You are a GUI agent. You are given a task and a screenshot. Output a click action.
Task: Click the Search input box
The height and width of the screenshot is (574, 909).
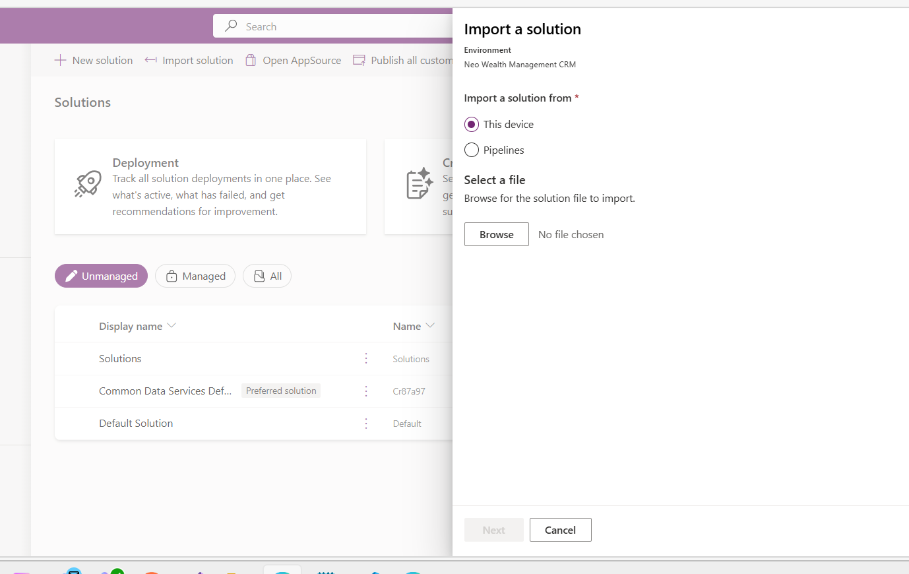coord(332,26)
